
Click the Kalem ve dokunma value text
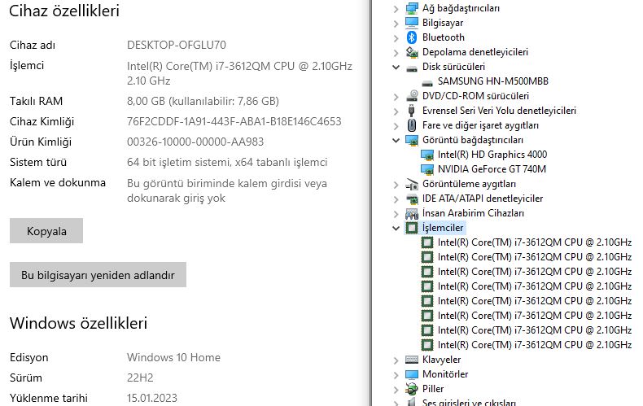227,190
